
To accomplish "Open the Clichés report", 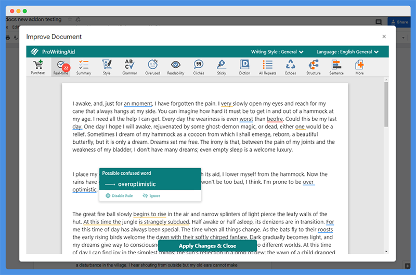I will point(199,67).
